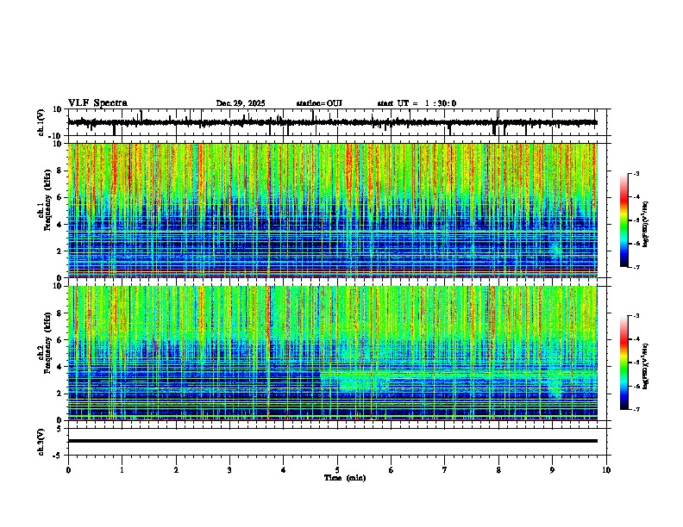Click the "Time (min)" axis label
683x527 pixels.
[x=345, y=478]
